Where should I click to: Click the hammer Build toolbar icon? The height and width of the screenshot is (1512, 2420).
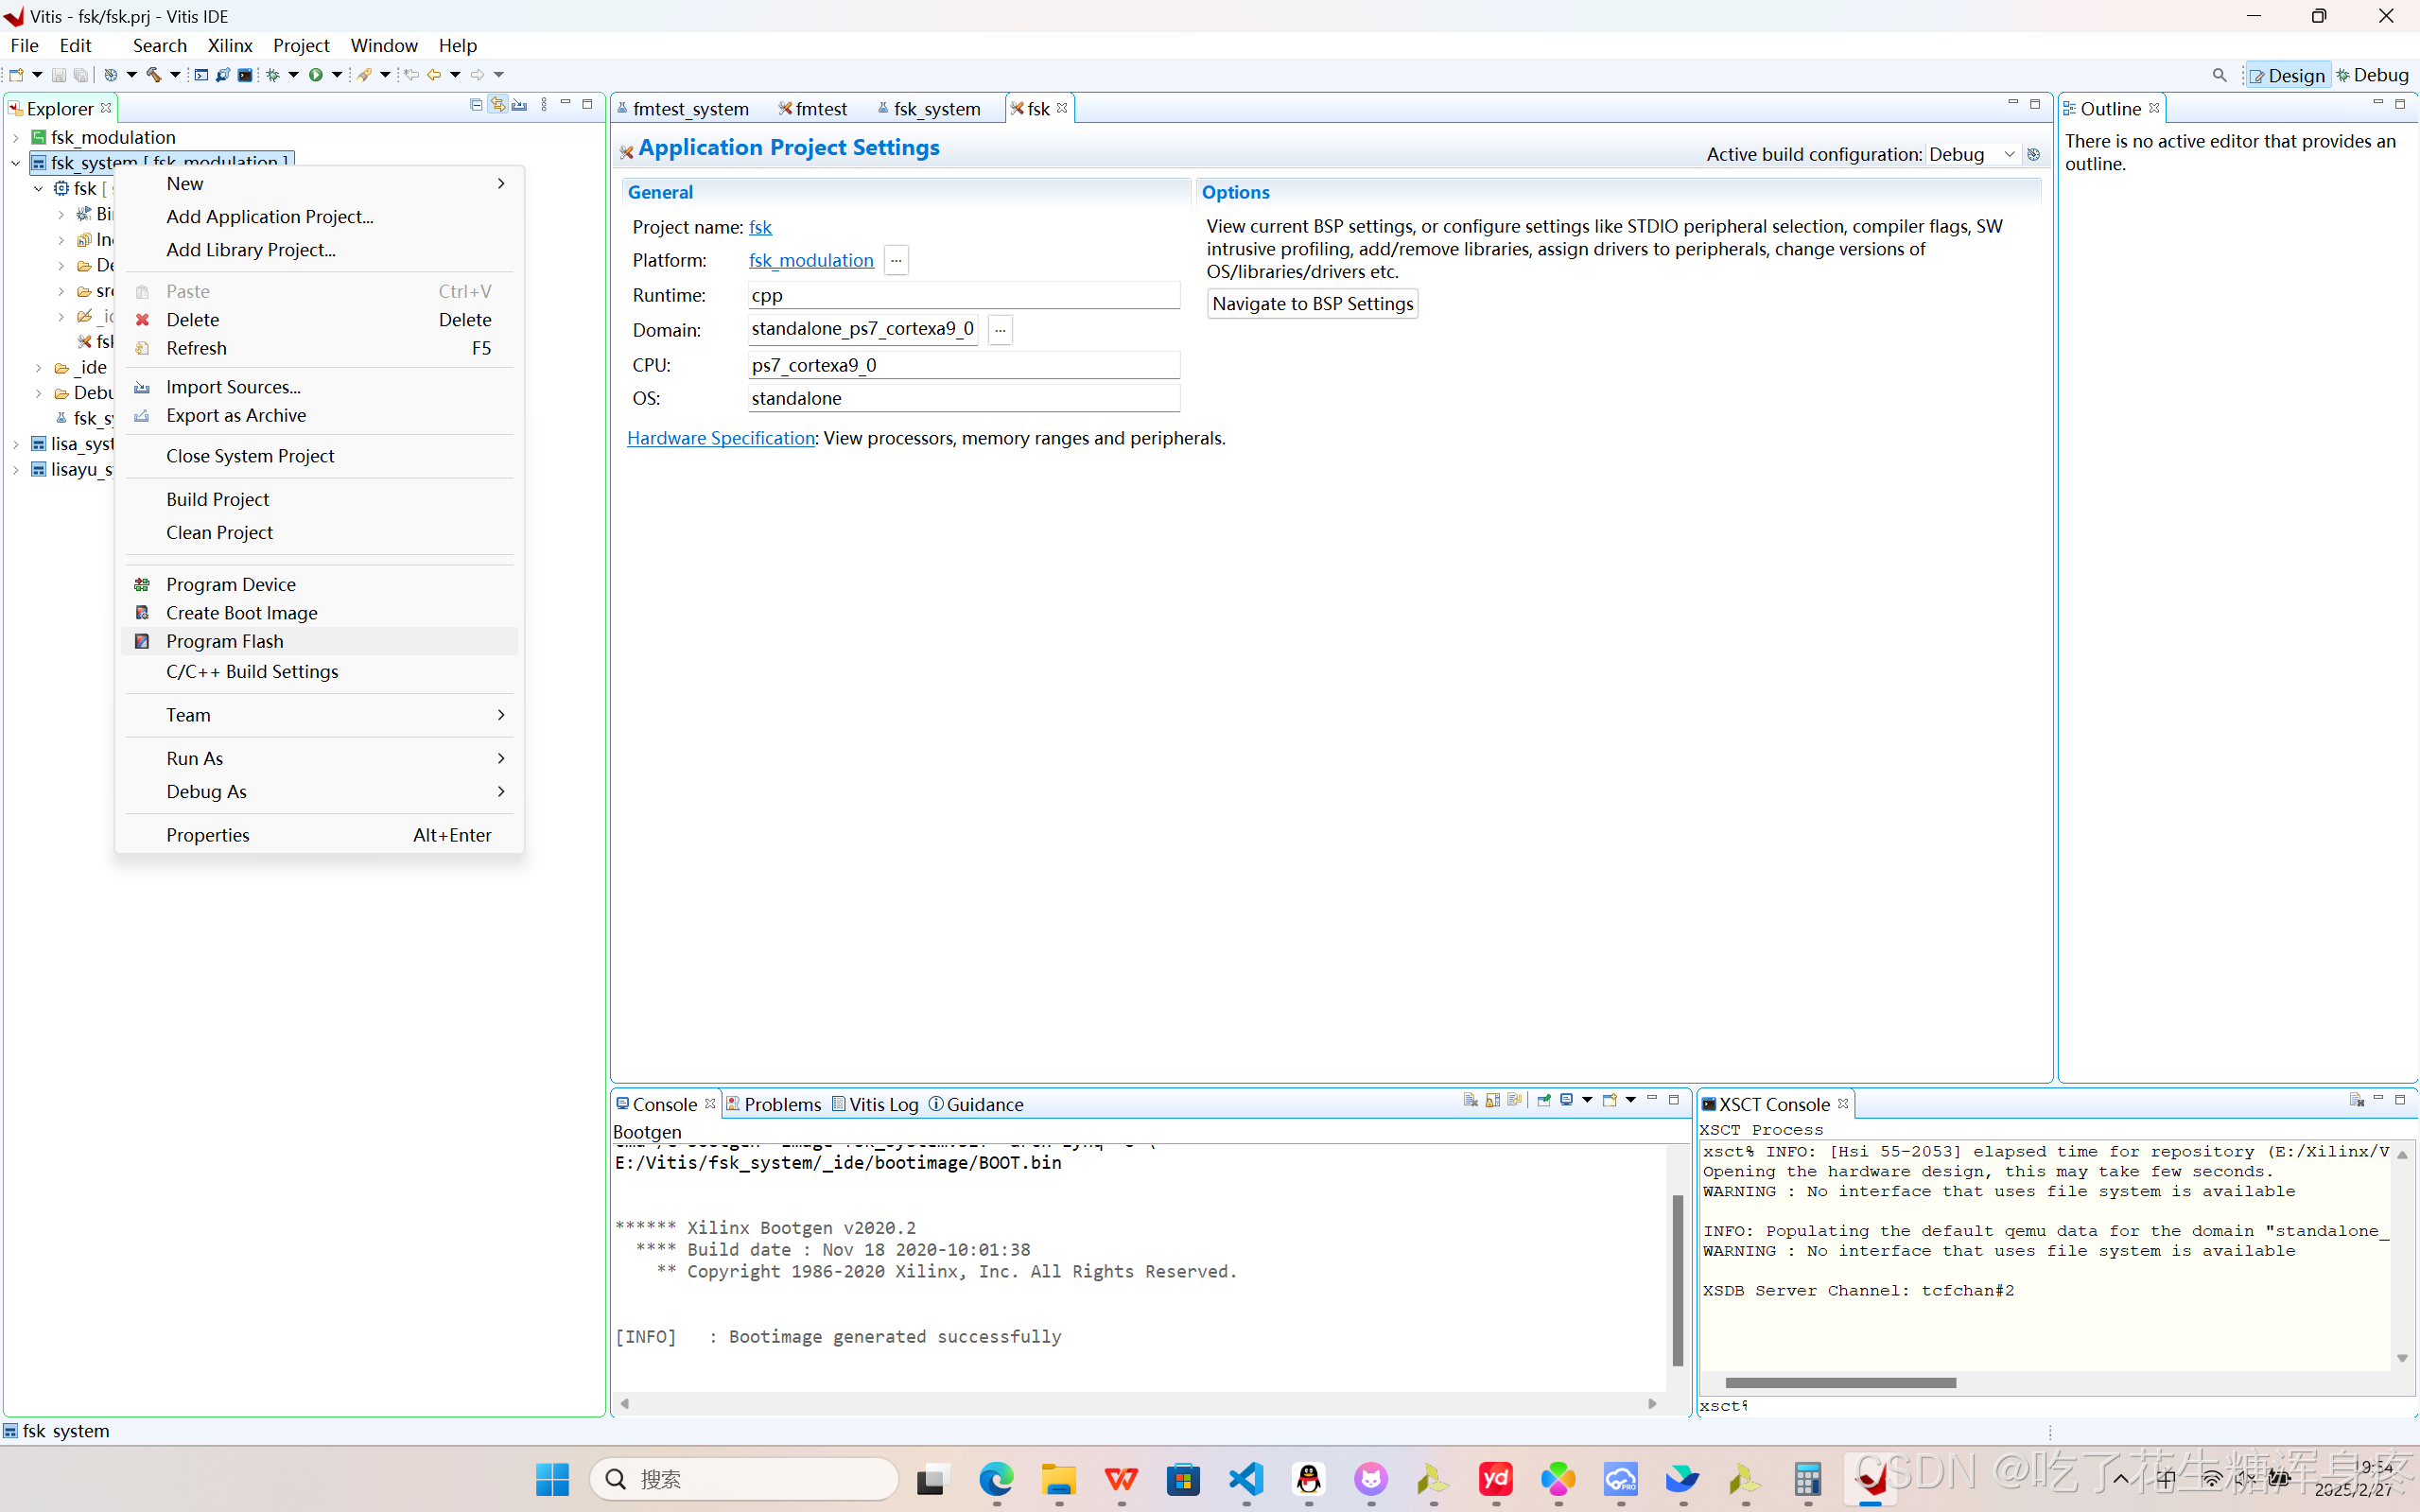click(153, 75)
